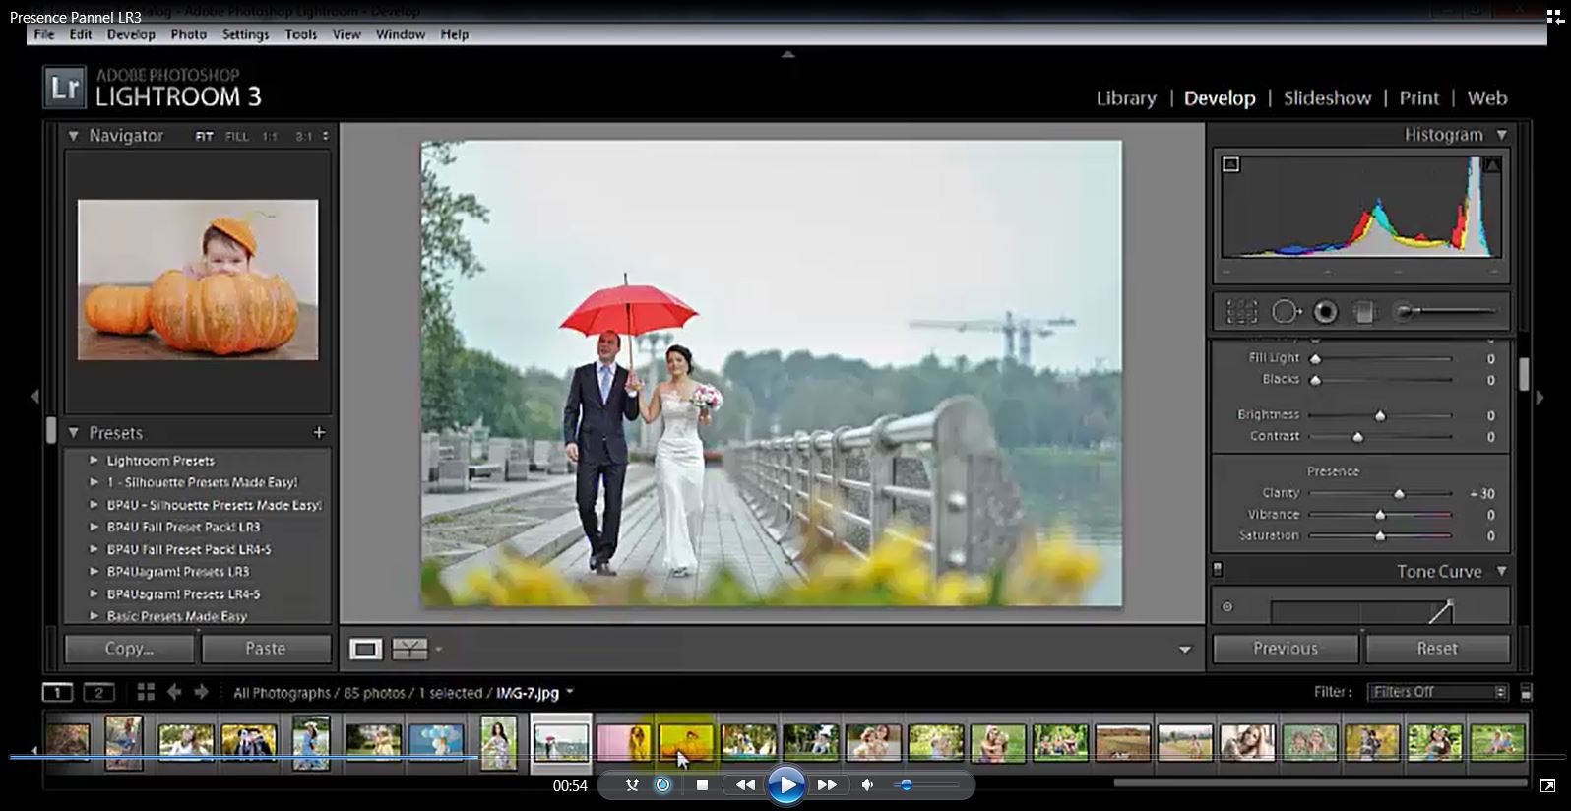This screenshot has width=1571, height=811.
Task: Open the Settings menu
Action: 245,34
